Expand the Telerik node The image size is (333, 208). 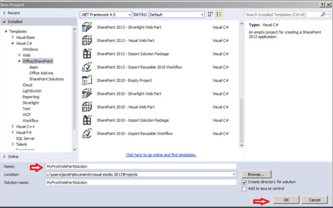[x=13, y=144]
